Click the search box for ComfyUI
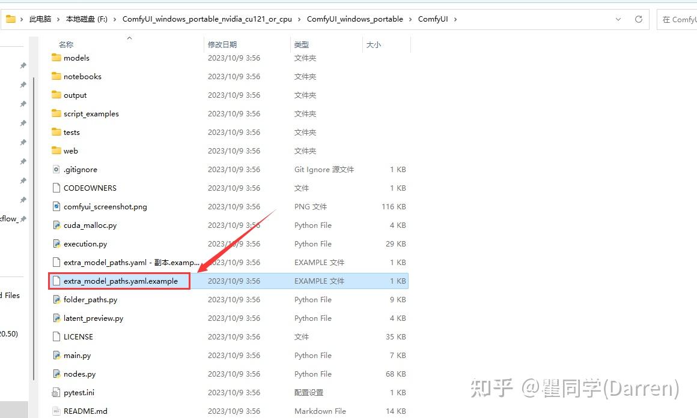This screenshot has height=418, width=697. click(677, 19)
